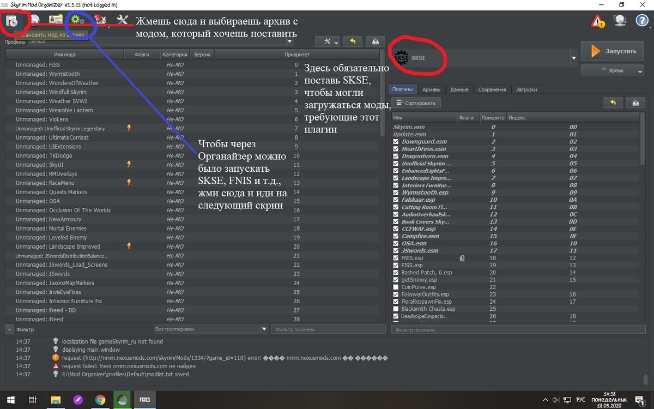Click the modlist.txt saved log entry

[125, 374]
